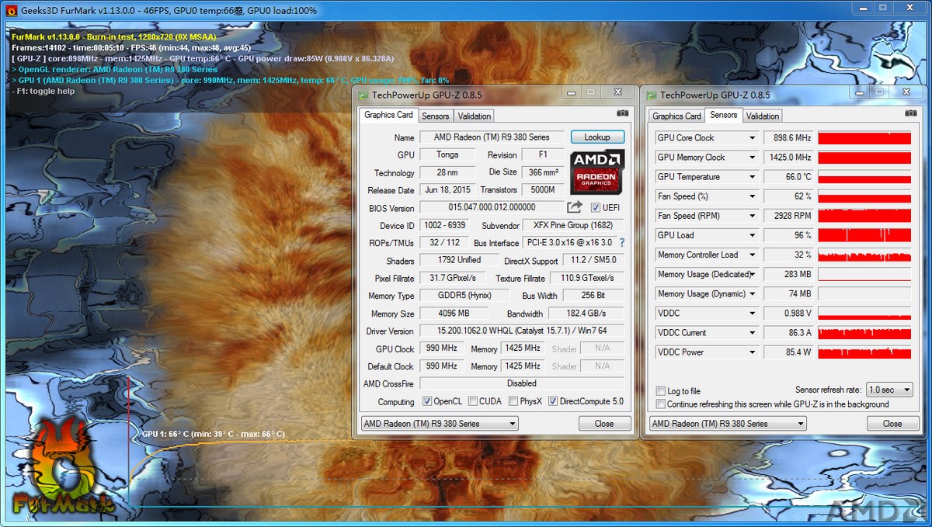Open the Memory Usage (Dedicated) dropdown

coord(752,274)
